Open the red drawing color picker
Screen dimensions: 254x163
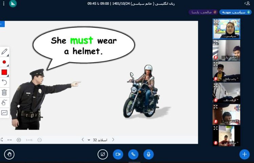pyautogui.click(x=4, y=72)
